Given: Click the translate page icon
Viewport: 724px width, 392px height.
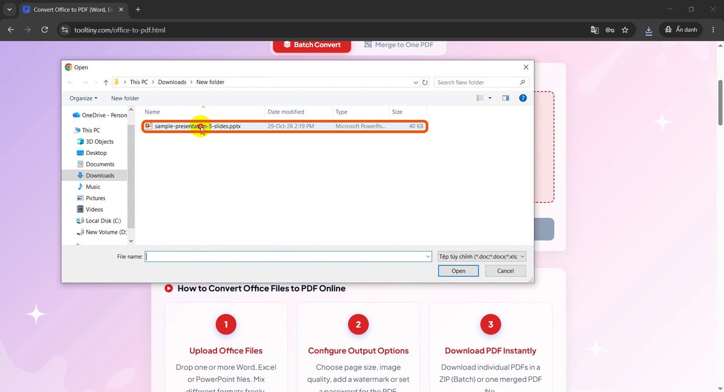Looking at the screenshot, I should [595, 30].
